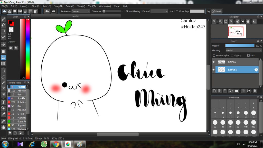This screenshot has width=263, height=148.
Task: Hide the Camluv layer
Action: [213, 62]
